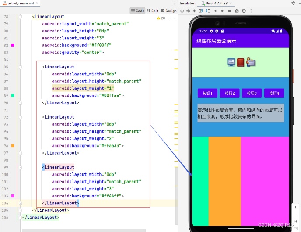Tap the person with card icon on the phone
This screenshot has height=232, width=301.
tap(251, 62)
